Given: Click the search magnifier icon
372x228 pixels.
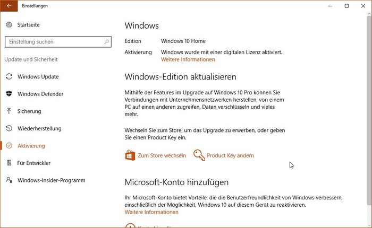Looking at the screenshot, I should click(106, 42).
